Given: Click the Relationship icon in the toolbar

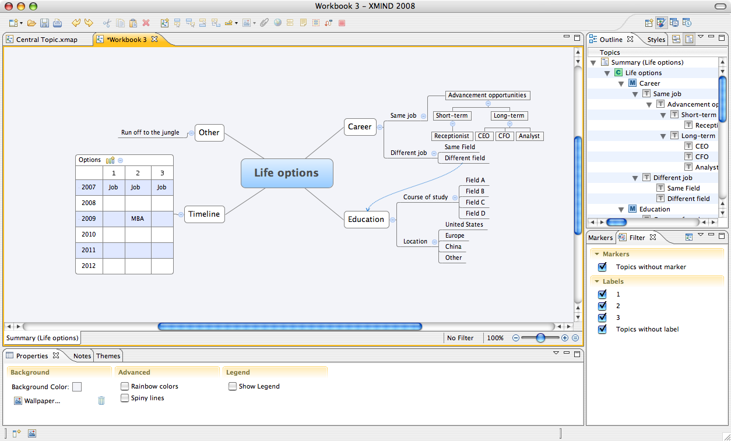Looking at the screenshot, I should click(x=329, y=23).
